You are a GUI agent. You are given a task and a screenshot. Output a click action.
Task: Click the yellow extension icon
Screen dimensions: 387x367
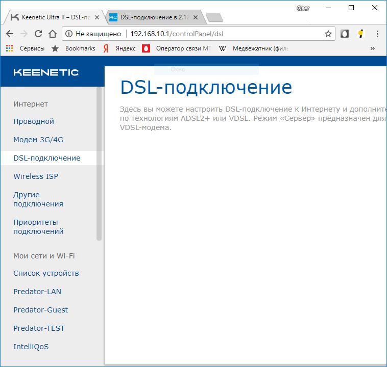point(360,34)
